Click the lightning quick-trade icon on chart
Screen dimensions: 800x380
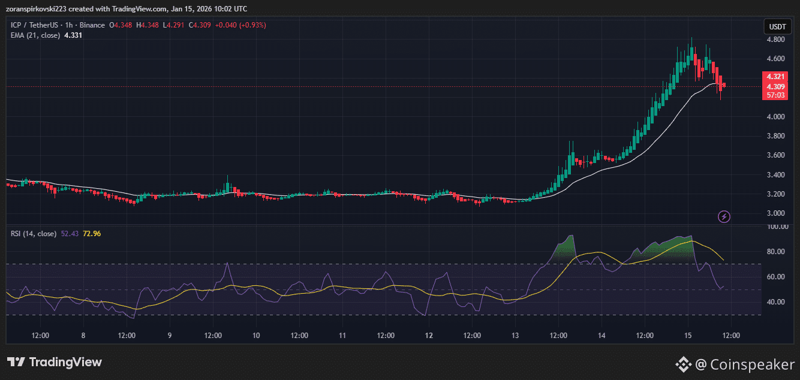(x=724, y=217)
